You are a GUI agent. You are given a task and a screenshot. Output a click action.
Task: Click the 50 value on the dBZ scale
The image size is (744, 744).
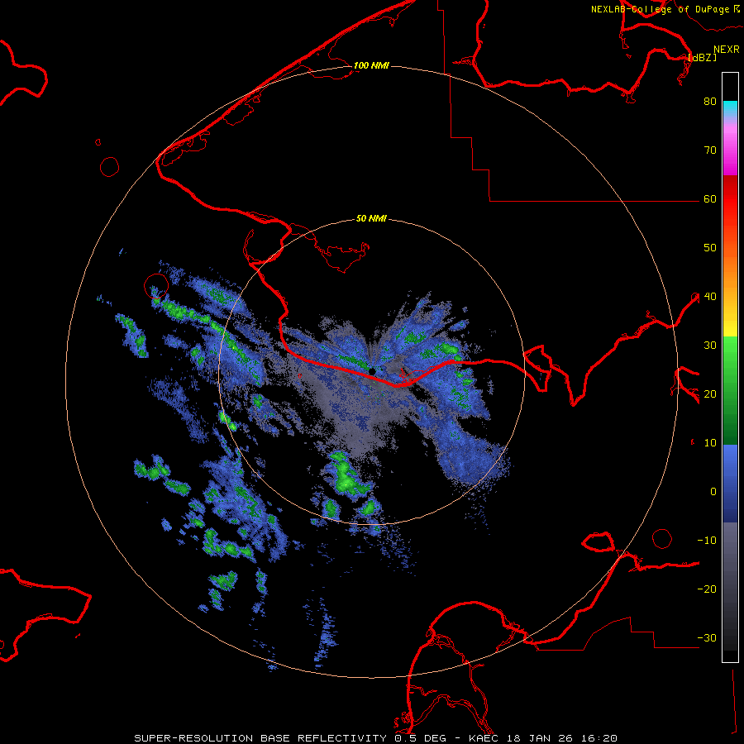pyautogui.click(x=710, y=248)
